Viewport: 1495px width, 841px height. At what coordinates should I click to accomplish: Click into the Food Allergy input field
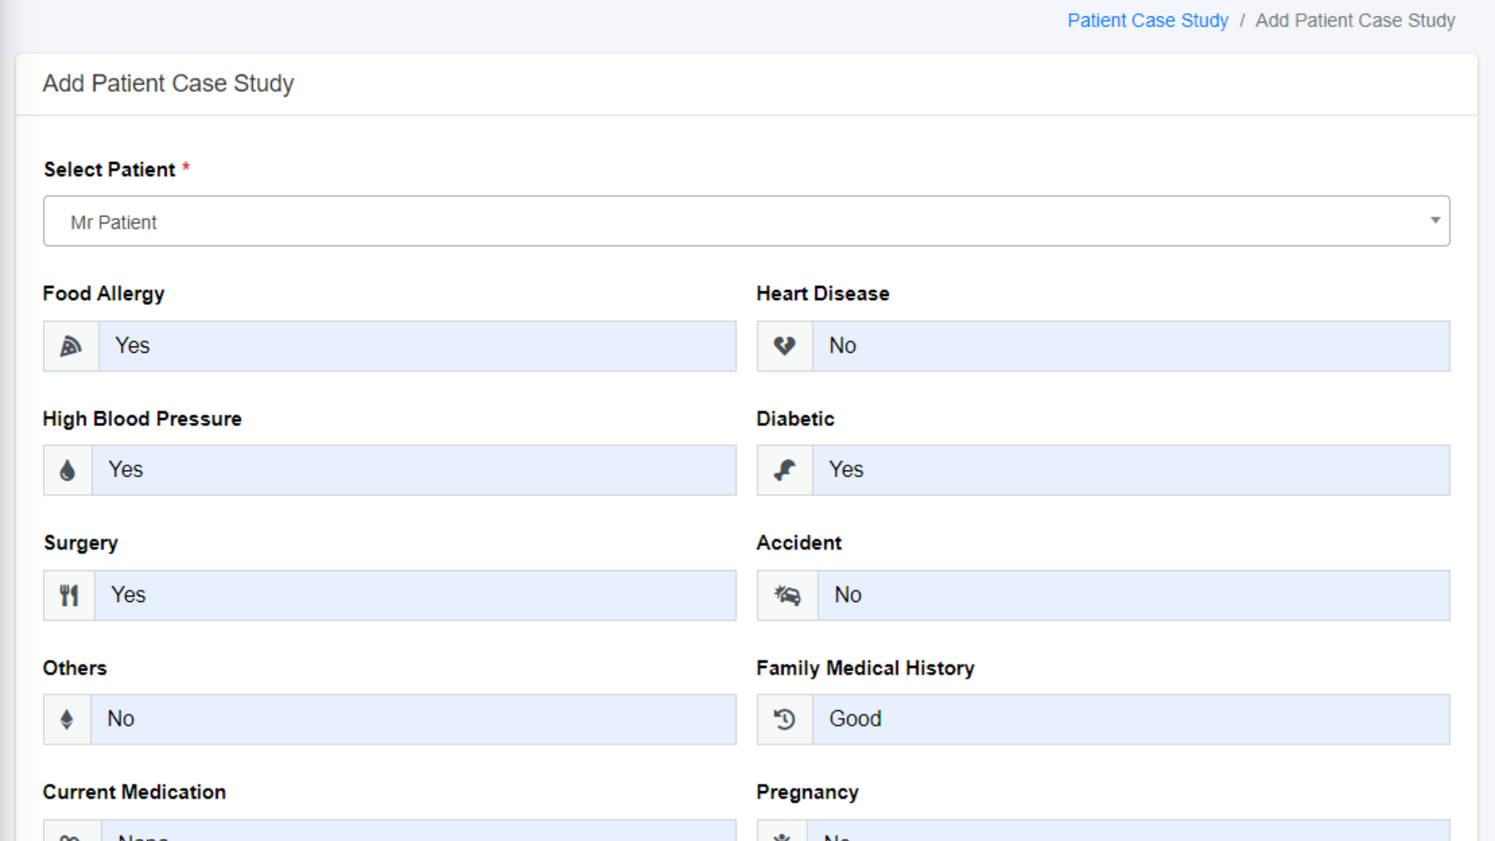pyautogui.click(x=417, y=346)
